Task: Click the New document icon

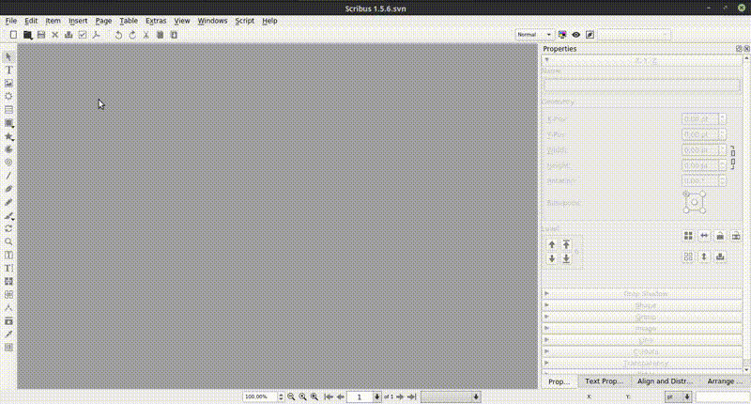Action: point(13,35)
